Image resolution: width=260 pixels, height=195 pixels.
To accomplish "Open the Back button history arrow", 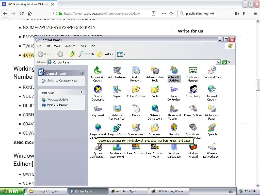I will [53, 54].
